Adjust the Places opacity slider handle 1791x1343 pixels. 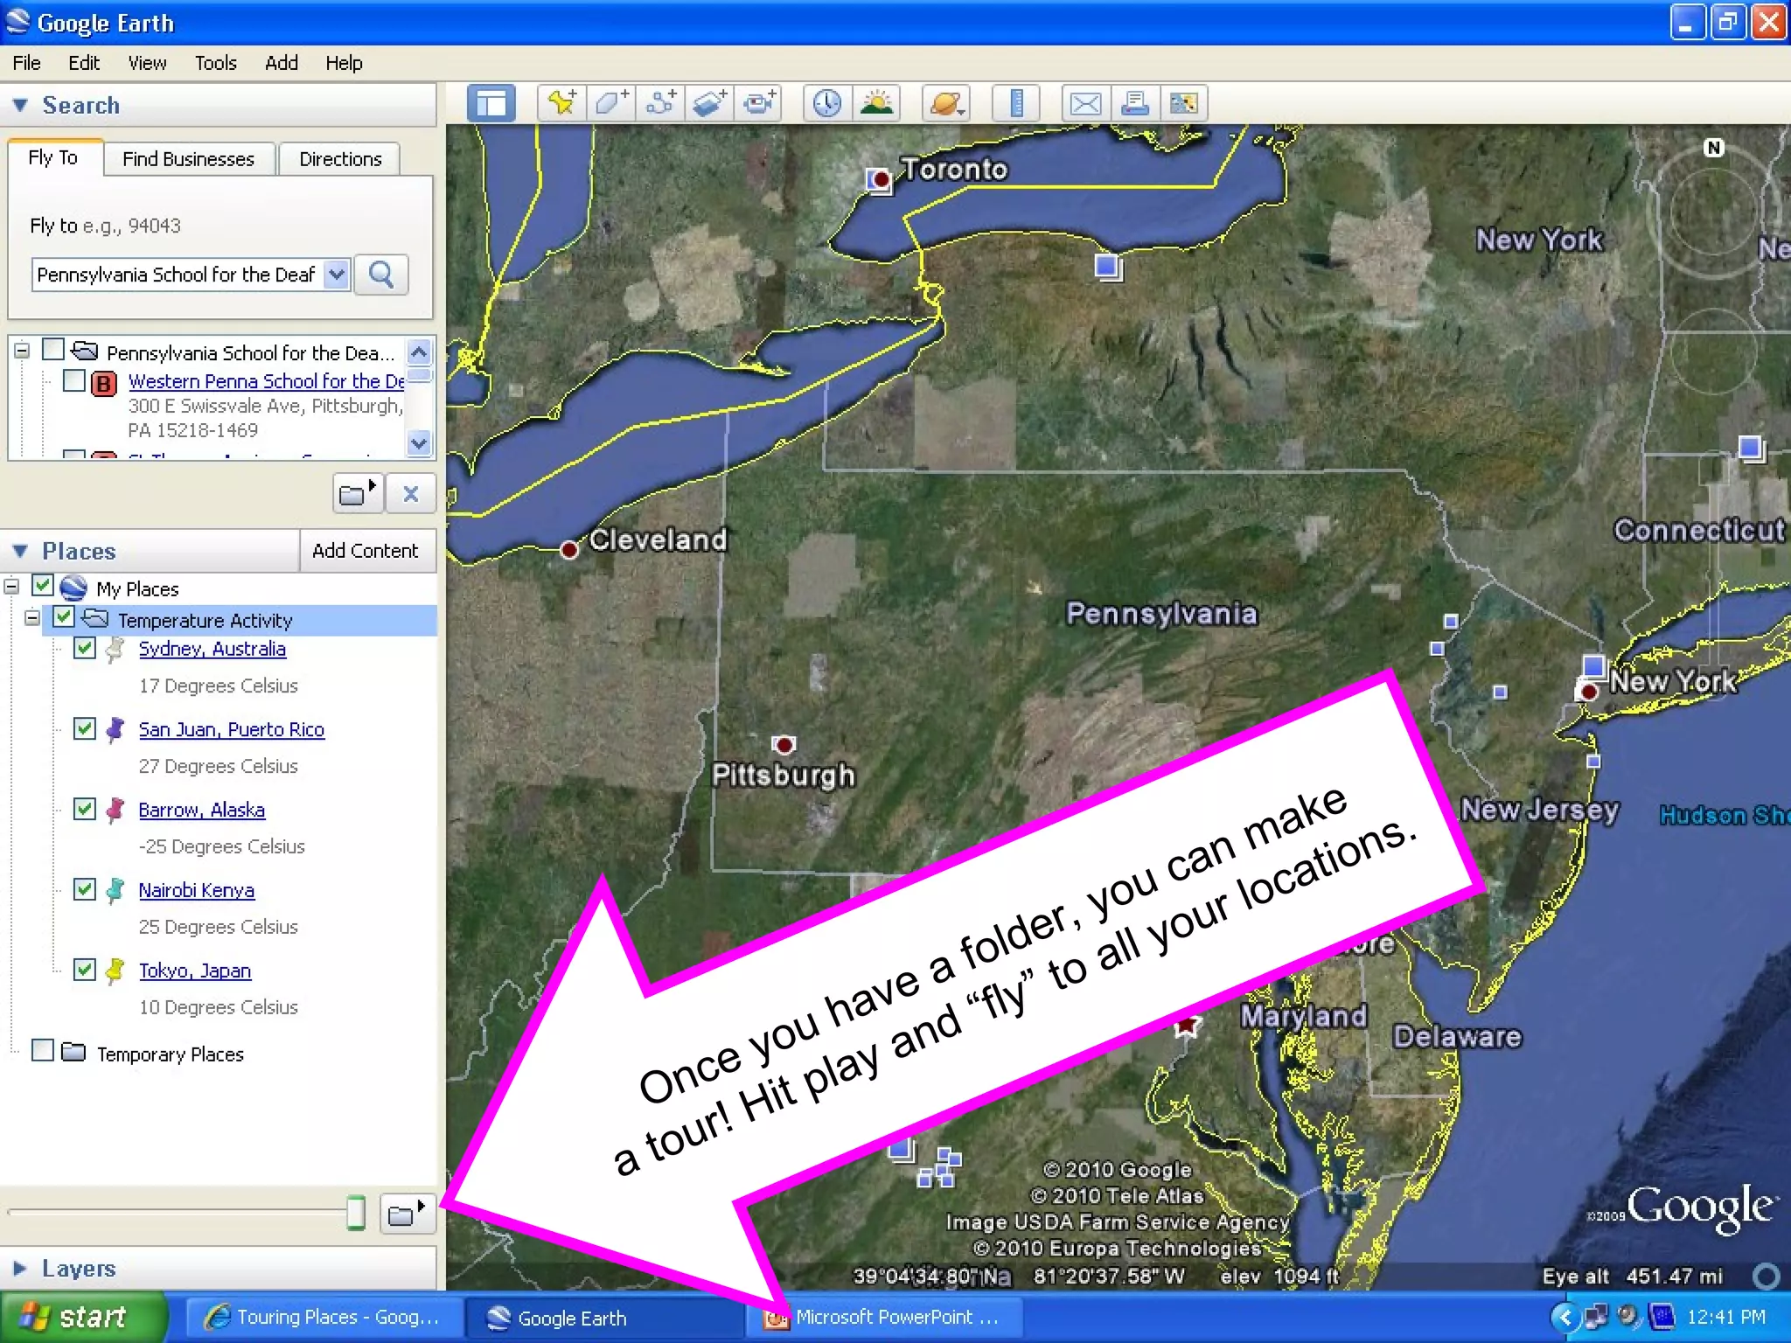356,1213
